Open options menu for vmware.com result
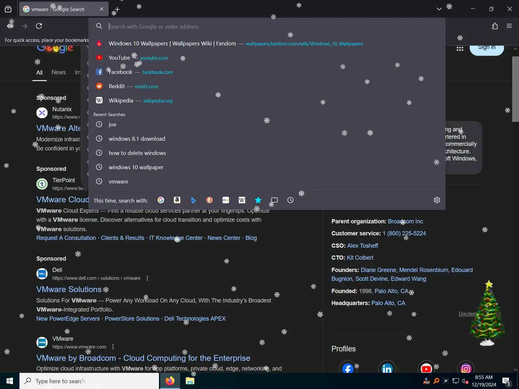Viewport: 519px width, 389px height. click(x=113, y=347)
